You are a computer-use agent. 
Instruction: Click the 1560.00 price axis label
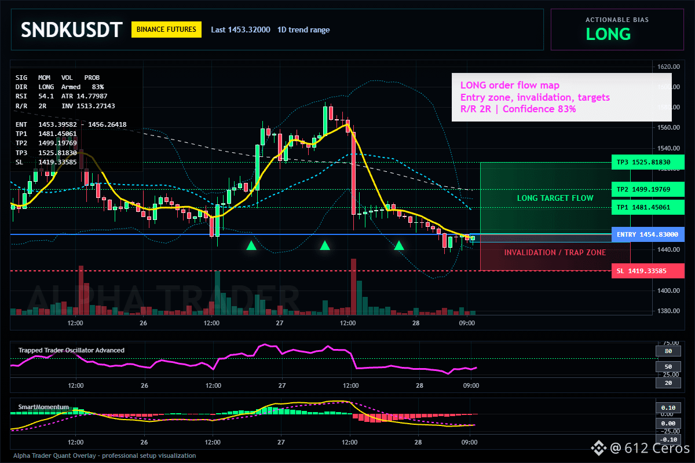(x=670, y=127)
